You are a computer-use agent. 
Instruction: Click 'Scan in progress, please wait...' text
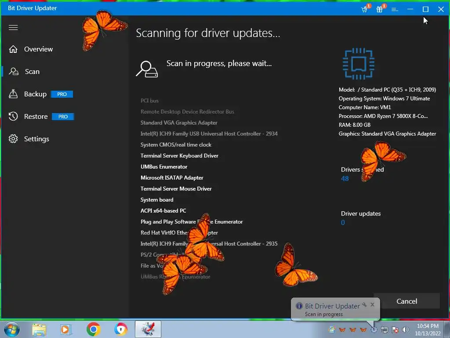219,63
